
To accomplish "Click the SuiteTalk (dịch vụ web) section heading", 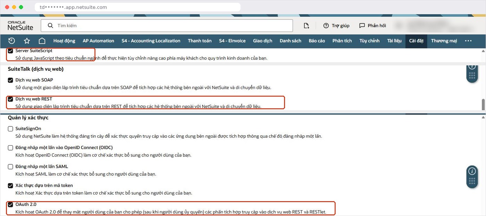I will [36, 69].
